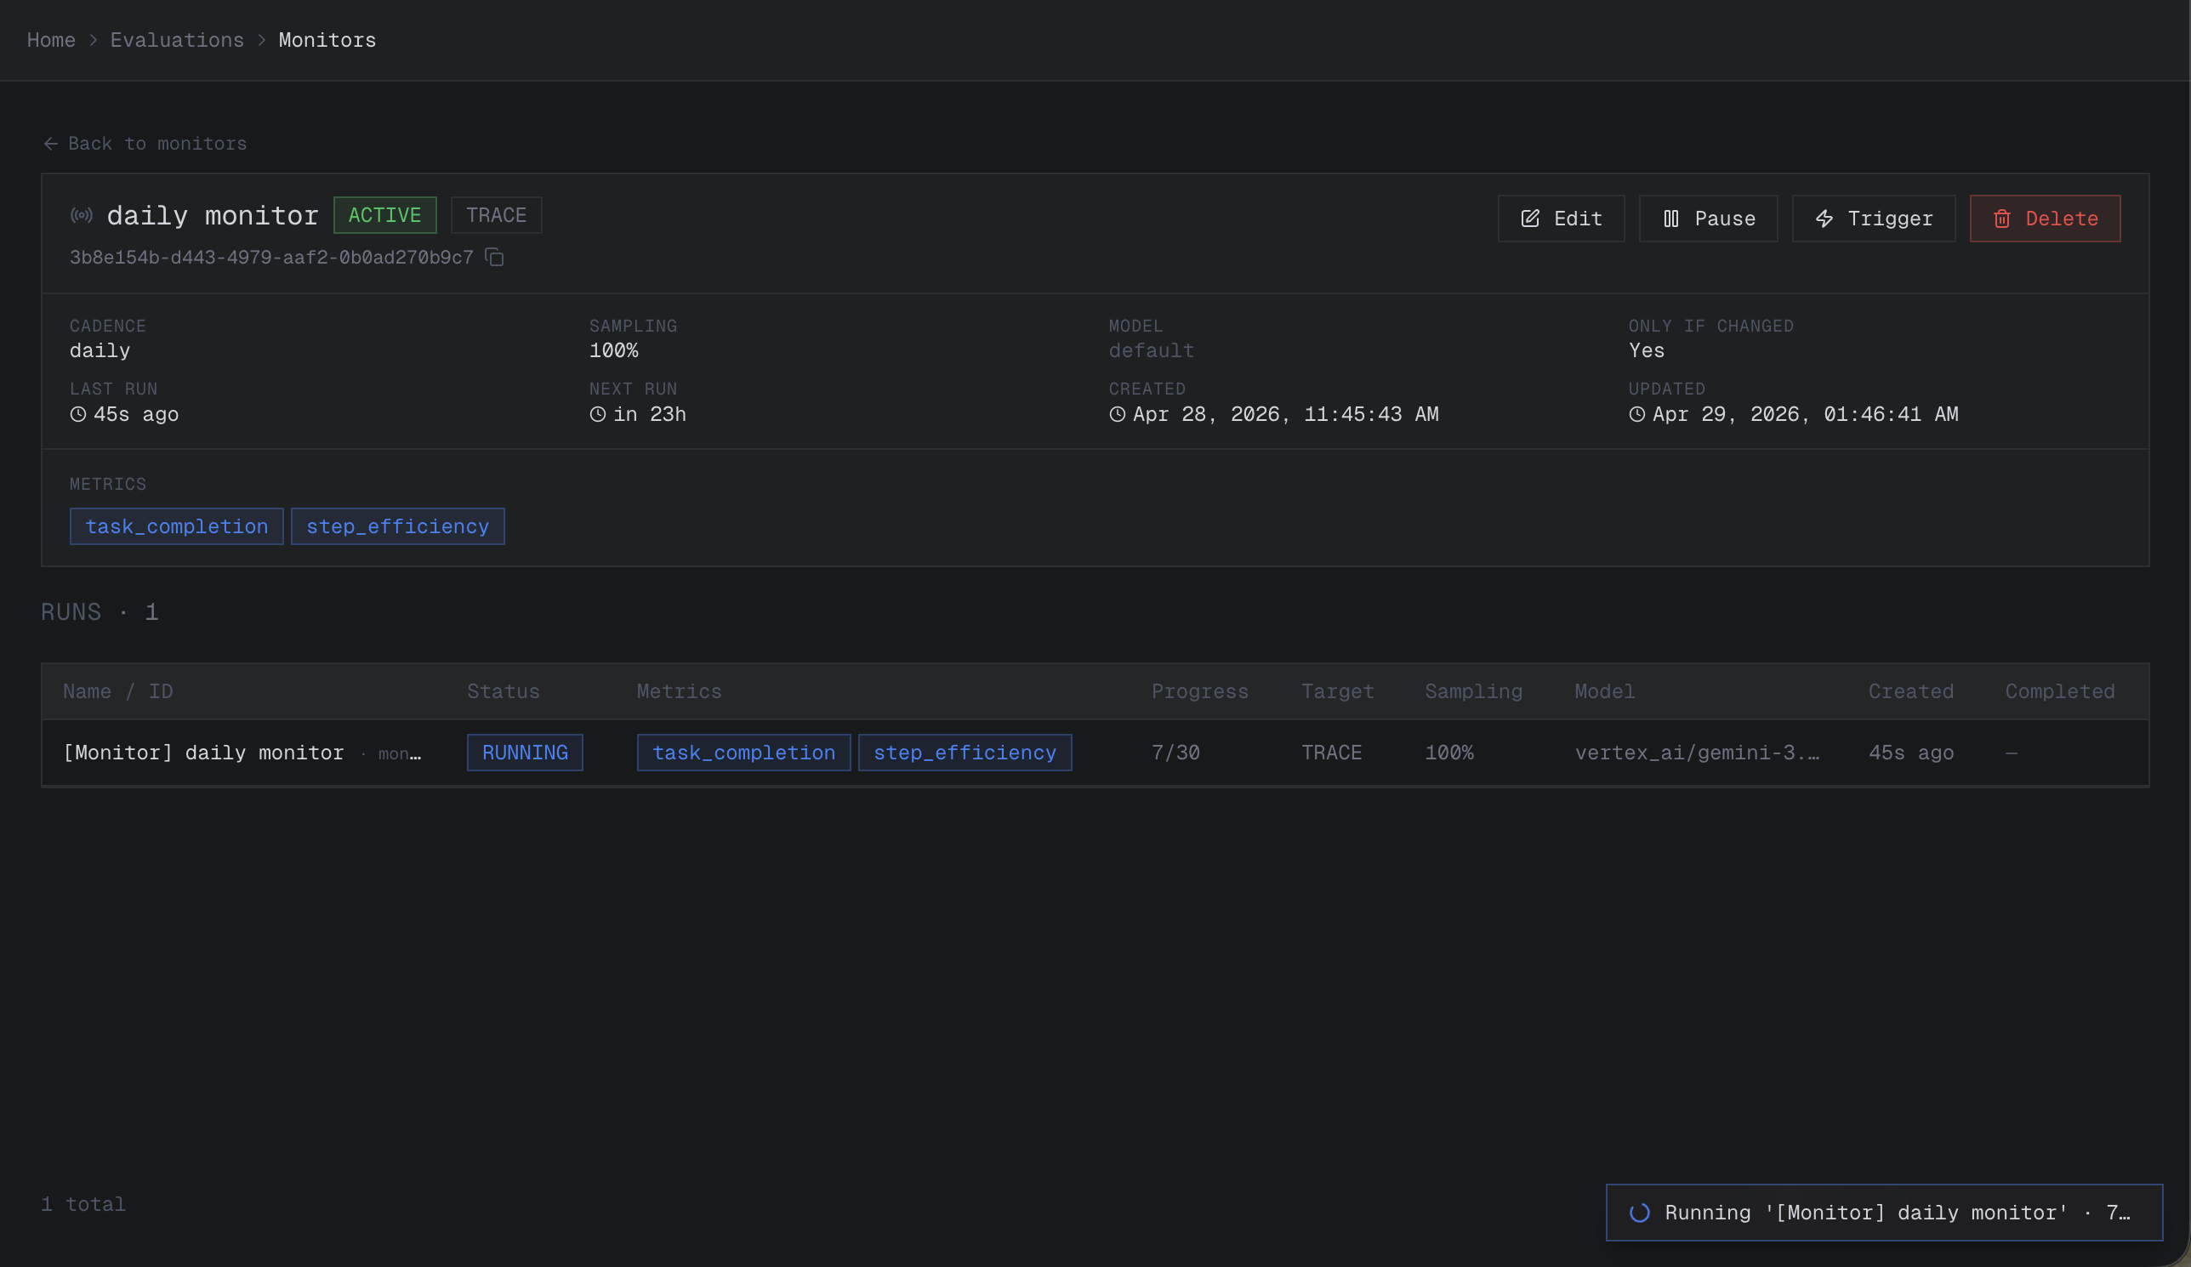Image resolution: width=2191 pixels, height=1267 pixels.
Task: Click 45s ago in the Created column
Action: click(1911, 753)
